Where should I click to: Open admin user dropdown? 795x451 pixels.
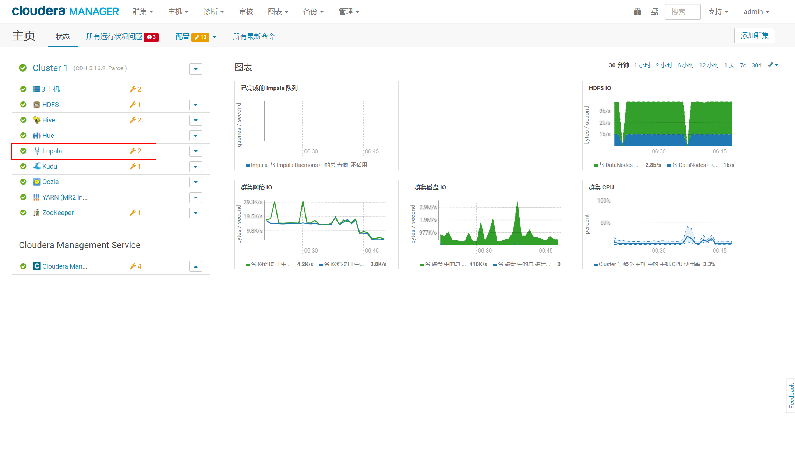756,12
